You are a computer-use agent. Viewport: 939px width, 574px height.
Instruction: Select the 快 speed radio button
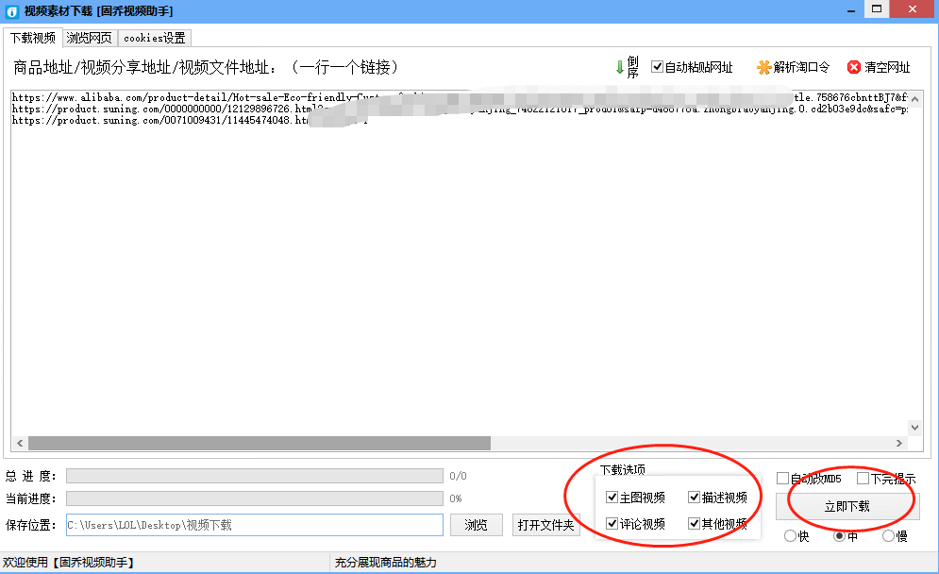click(790, 536)
